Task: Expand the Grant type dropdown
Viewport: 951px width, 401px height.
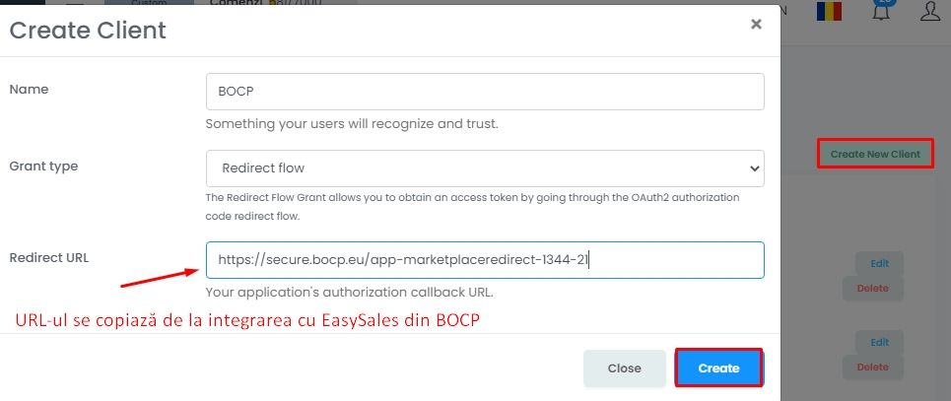Action: tap(485, 168)
